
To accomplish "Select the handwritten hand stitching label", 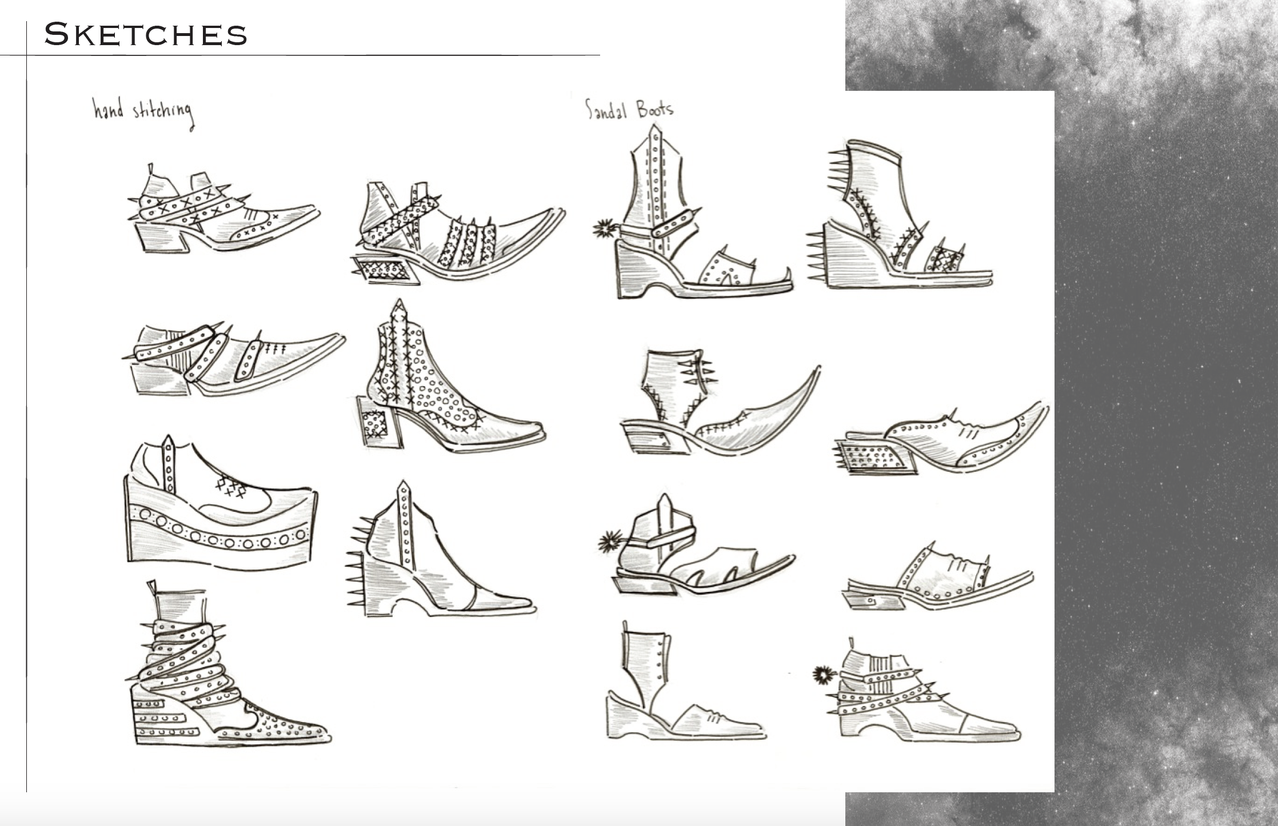I will coord(143,111).
